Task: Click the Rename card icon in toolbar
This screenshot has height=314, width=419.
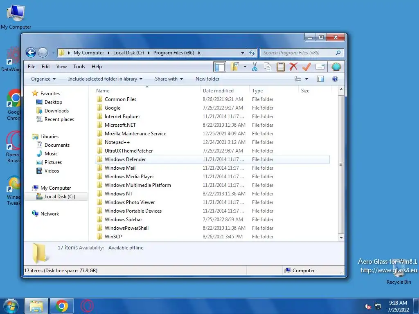Action: pyautogui.click(x=320, y=67)
